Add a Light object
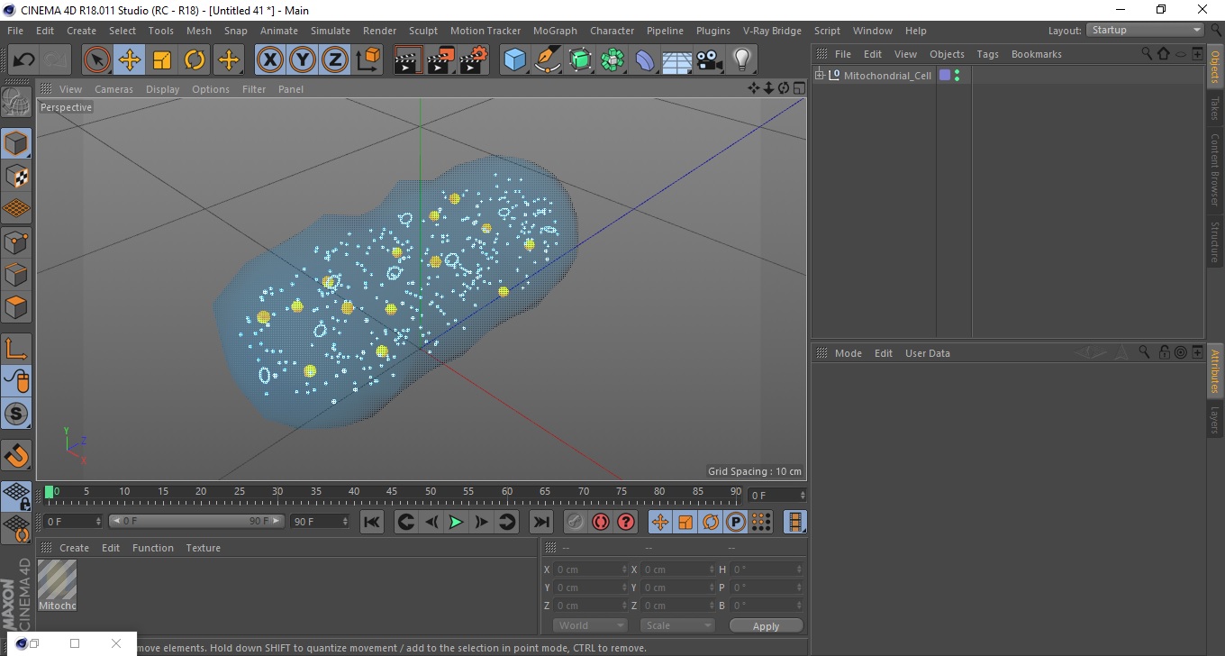Image resolution: width=1225 pixels, height=656 pixels. tap(741, 60)
